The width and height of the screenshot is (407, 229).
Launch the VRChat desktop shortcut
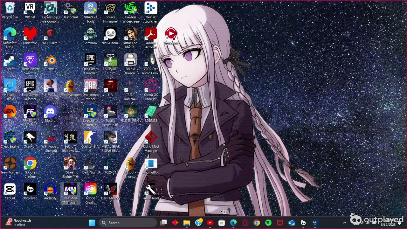click(30, 10)
